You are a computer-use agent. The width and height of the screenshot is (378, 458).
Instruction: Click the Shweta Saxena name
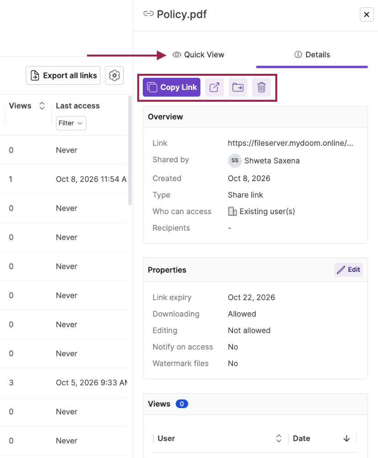[x=272, y=160]
